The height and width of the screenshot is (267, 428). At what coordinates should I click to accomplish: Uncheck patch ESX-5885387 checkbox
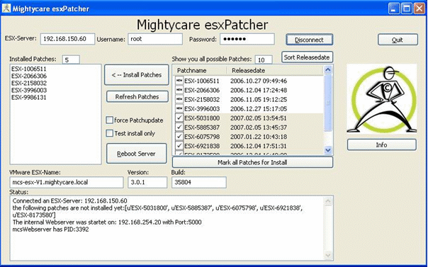[x=179, y=127]
